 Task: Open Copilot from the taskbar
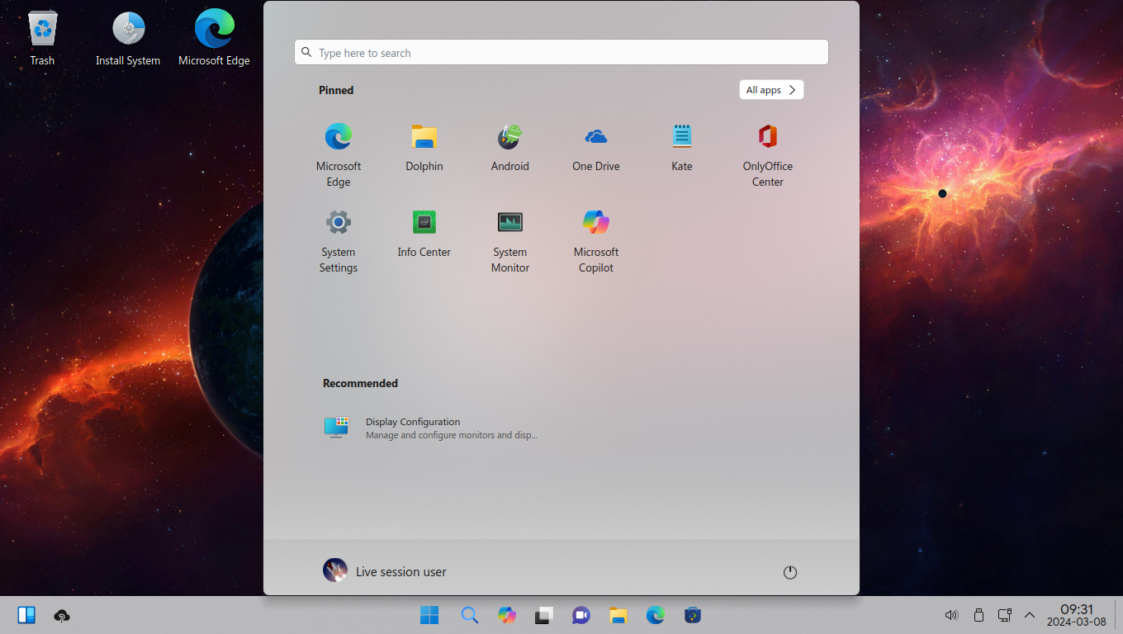point(507,615)
